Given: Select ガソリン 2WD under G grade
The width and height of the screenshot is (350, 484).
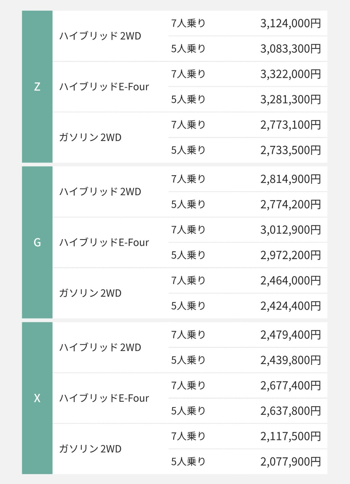Looking at the screenshot, I should (90, 293).
